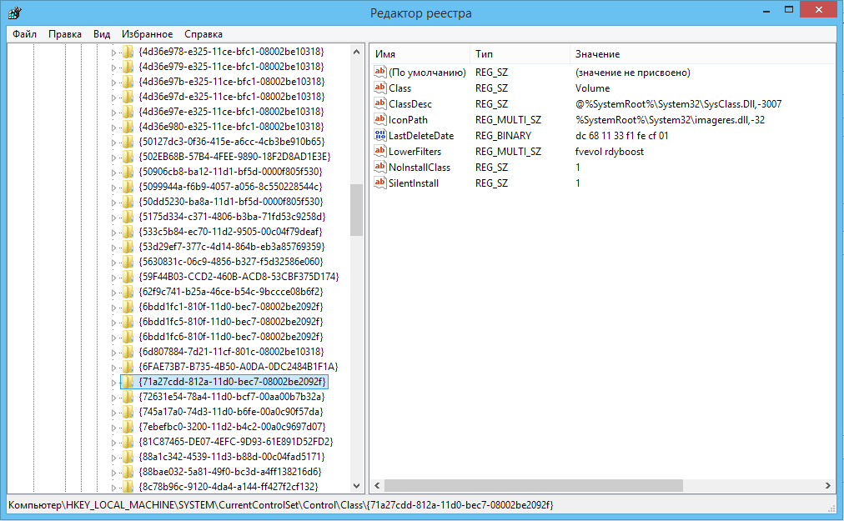
Task: Sort values by Значение column header
Action: pyautogui.click(x=702, y=54)
